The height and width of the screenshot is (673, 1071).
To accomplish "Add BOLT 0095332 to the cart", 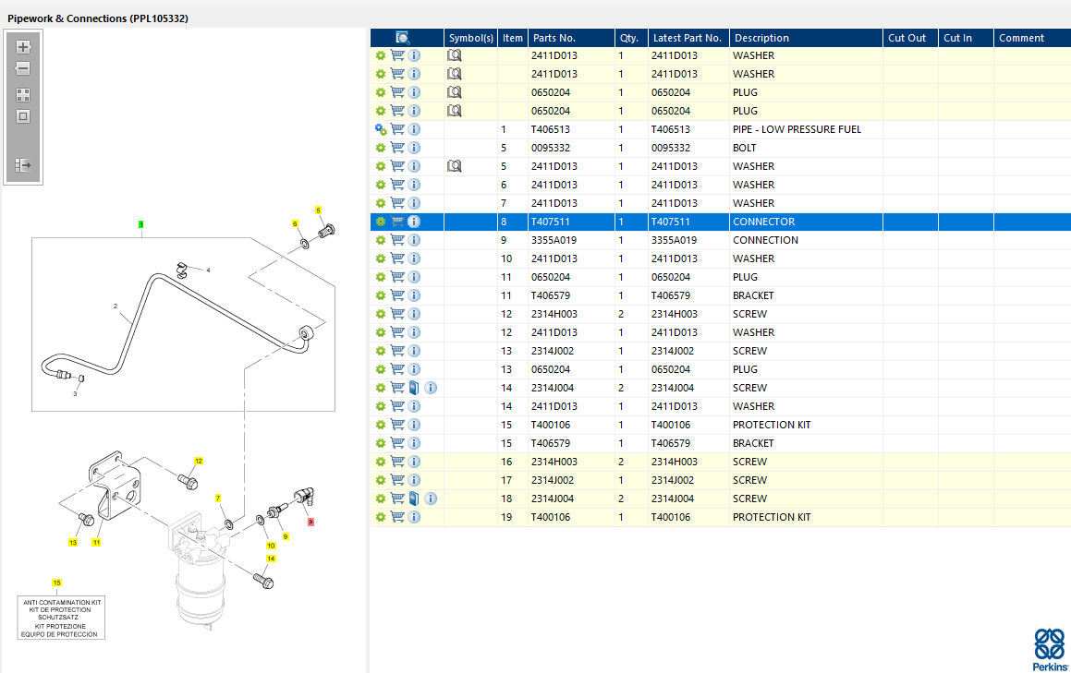I will [x=397, y=148].
